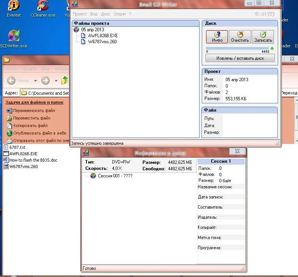Open Forward button history dropdown in Explorer
The width and height of the screenshot is (298, 277).
tap(56, 81)
